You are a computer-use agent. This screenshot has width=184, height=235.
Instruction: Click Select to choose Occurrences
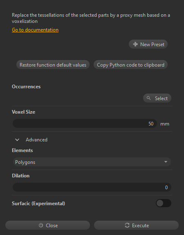157,98
